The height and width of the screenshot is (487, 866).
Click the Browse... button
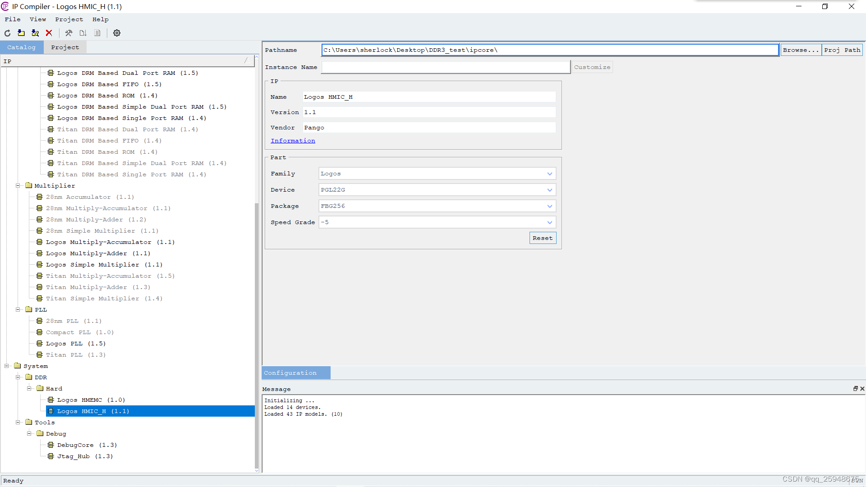[x=801, y=50]
